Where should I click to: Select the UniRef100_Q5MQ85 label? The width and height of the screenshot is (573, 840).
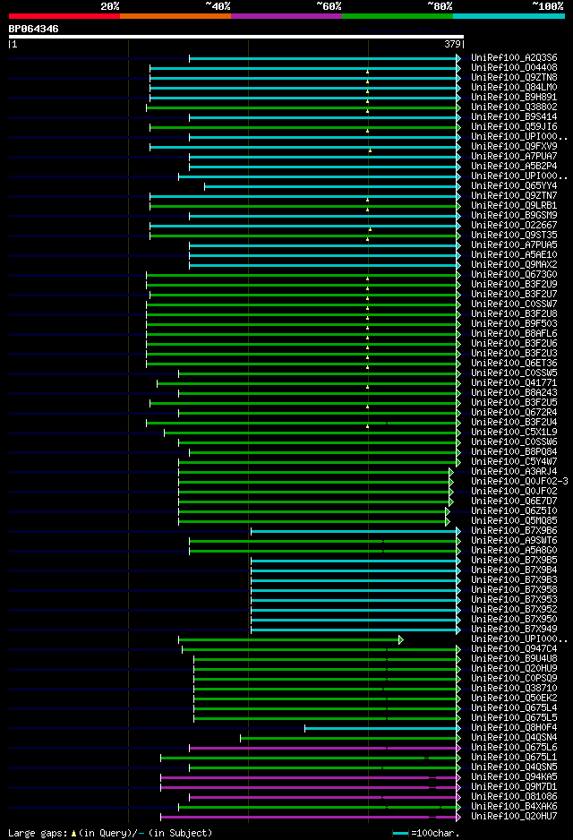tap(514, 520)
